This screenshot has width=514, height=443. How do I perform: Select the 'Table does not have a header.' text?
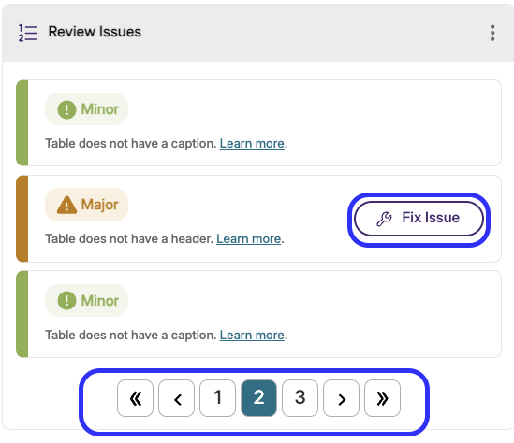pyautogui.click(x=129, y=239)
